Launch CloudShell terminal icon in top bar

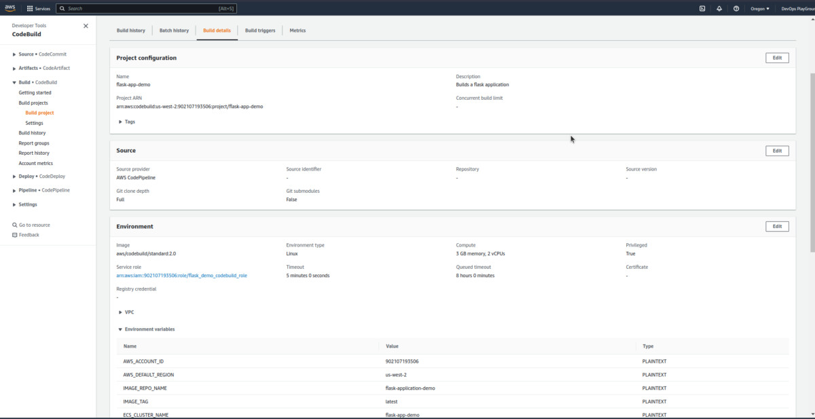702,9
